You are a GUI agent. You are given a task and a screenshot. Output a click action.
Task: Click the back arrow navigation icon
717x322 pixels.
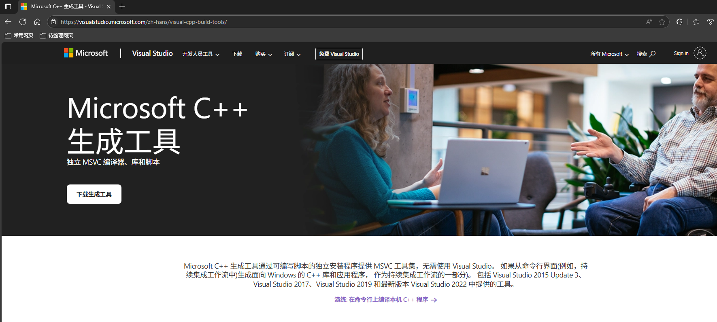(x=8, y=22)
